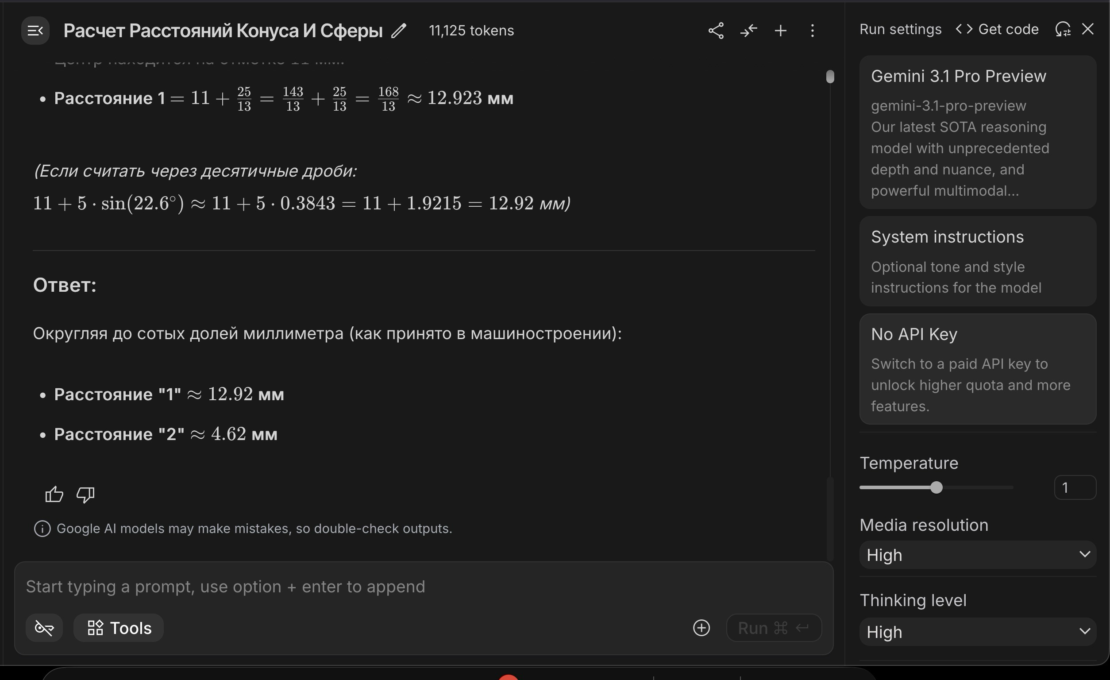Expand the Media resolution dropdown
1110x680 pixels.
tap(978, 555)
